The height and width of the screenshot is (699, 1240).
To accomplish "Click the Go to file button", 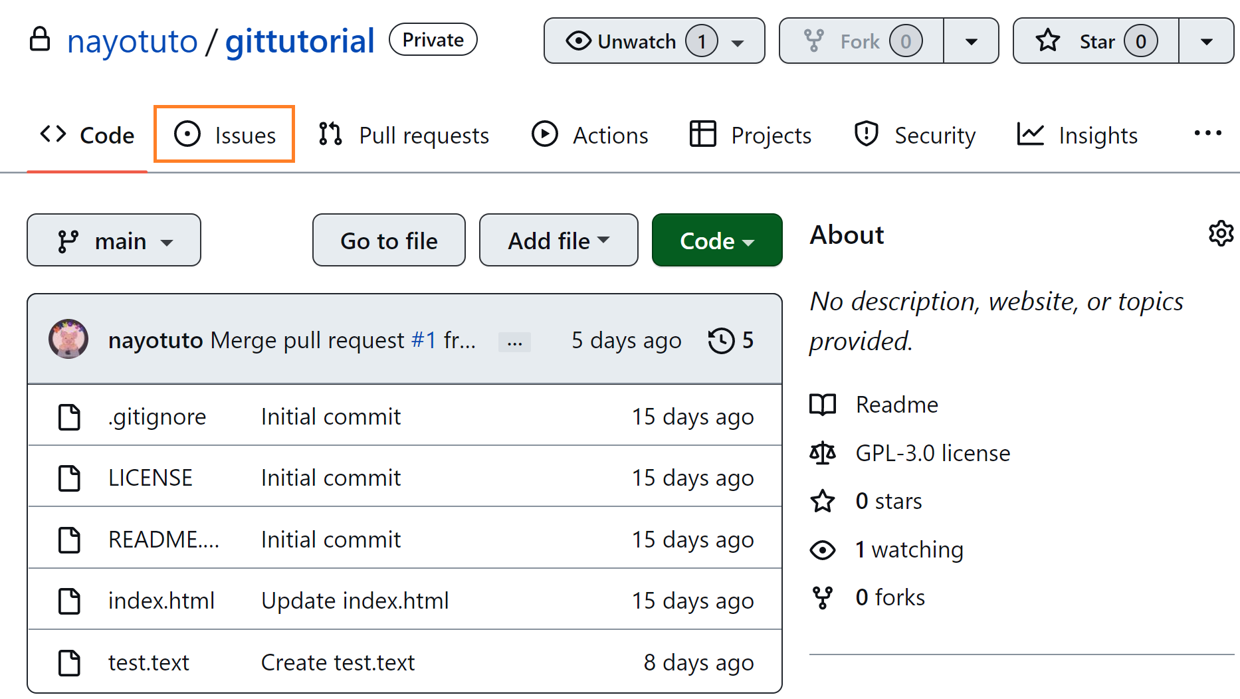I will (x=389, y=241).
